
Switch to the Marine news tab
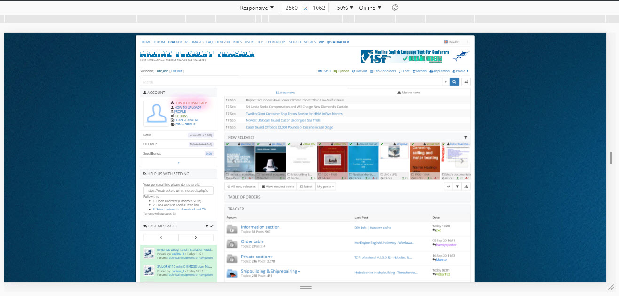pyautogui.click(x=409, y=93)
